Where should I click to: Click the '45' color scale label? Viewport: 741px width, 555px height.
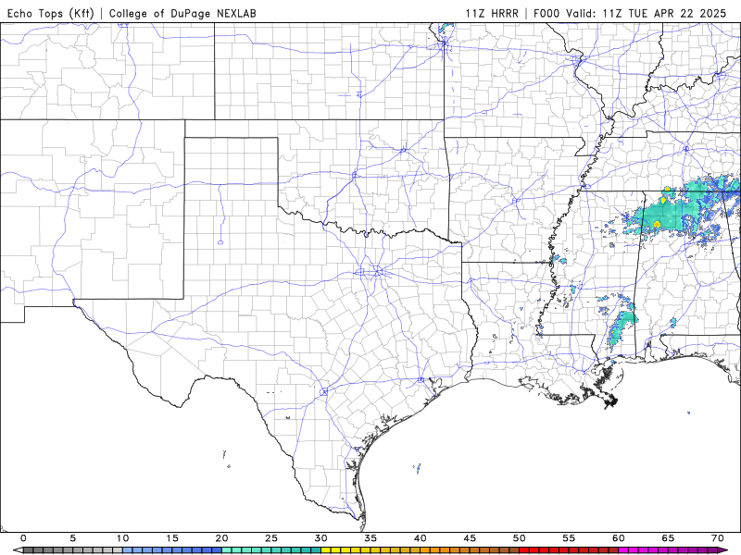coord(470,538)
